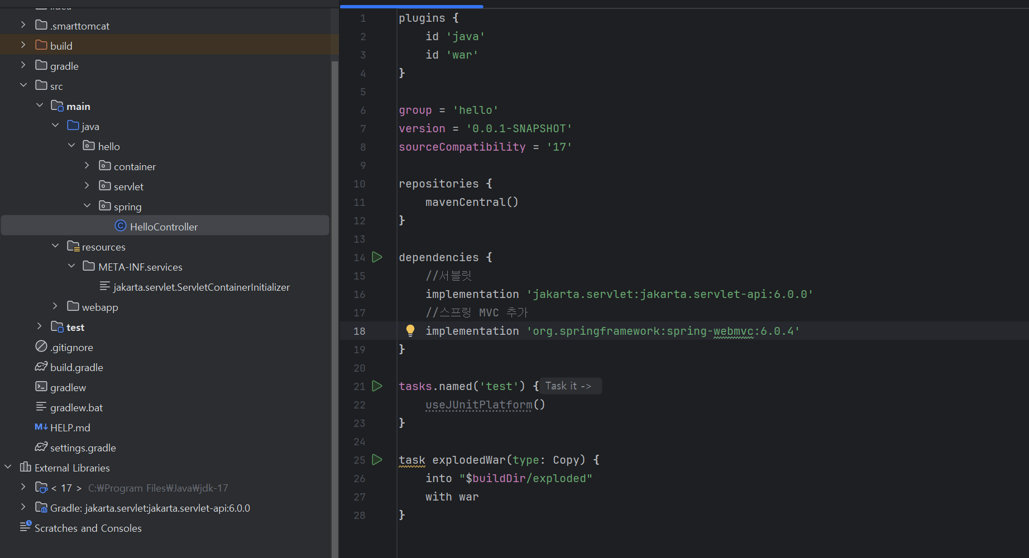Click the HELP.md markdown icon
Screen dimensions: 1029x558
pos(41,427)
